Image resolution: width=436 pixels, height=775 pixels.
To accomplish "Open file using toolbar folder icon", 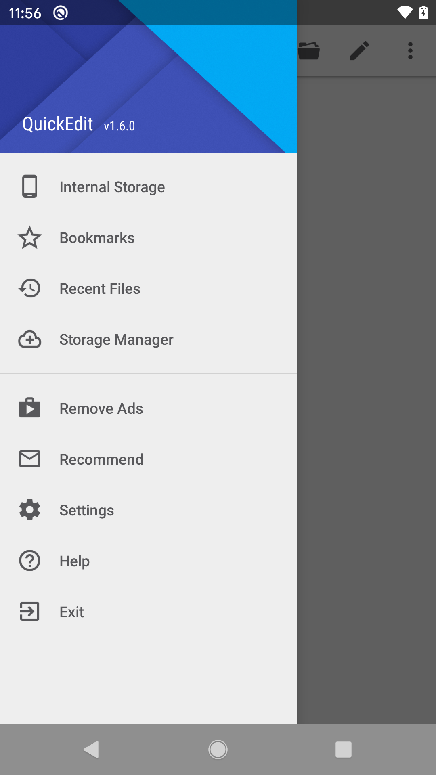I will 309,51.
